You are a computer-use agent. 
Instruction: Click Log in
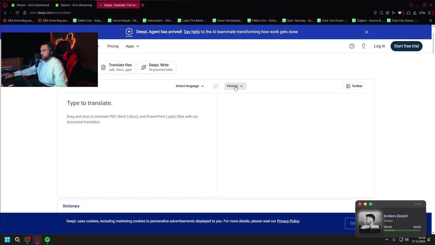click(379, 46)
